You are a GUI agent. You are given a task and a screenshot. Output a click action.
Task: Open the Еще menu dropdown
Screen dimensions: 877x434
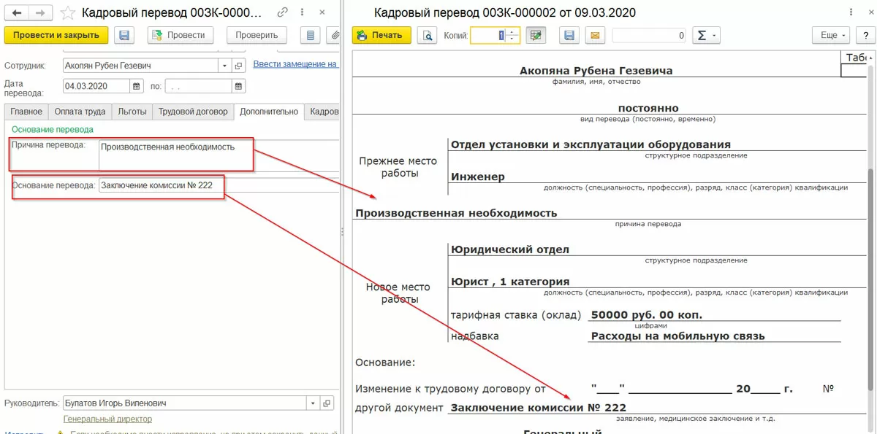click(x=832, y=35)
